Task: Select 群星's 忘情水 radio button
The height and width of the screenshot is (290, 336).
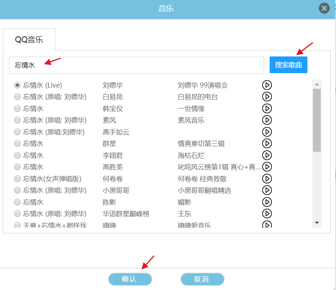Action: (17, 143)
